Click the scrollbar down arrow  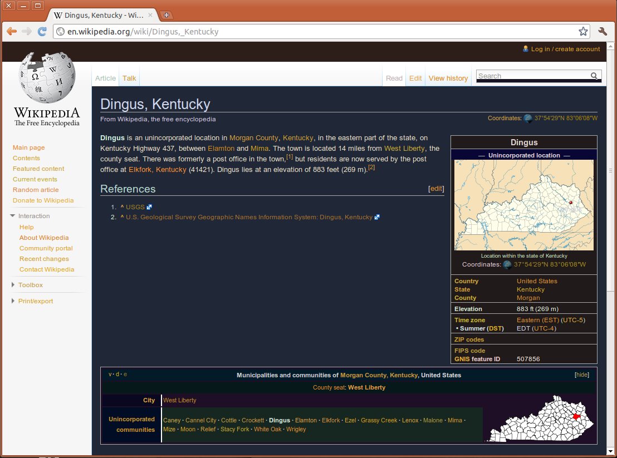coord(610,451)
